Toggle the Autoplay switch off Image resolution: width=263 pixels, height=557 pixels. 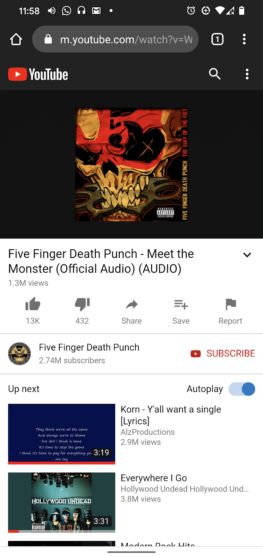click(242, 389)
